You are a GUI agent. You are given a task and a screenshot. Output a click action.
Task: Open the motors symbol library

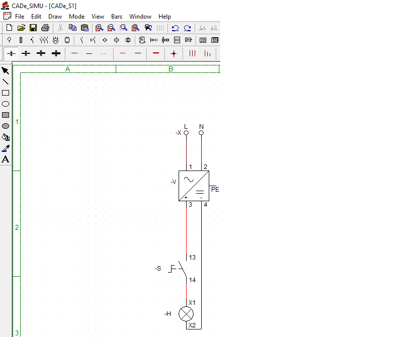click(55, 40)
